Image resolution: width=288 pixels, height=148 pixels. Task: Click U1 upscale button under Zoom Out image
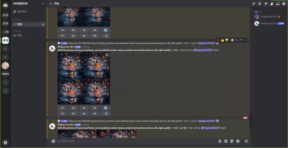point(62,108)
